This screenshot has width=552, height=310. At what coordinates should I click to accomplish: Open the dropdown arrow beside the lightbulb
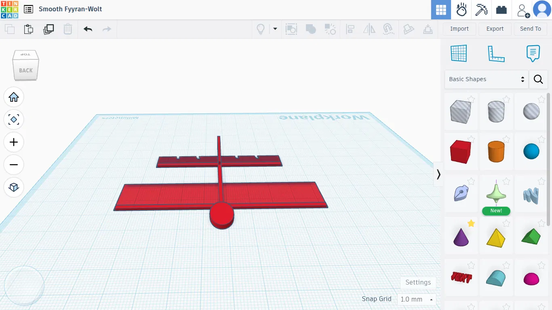pos(275,29)
